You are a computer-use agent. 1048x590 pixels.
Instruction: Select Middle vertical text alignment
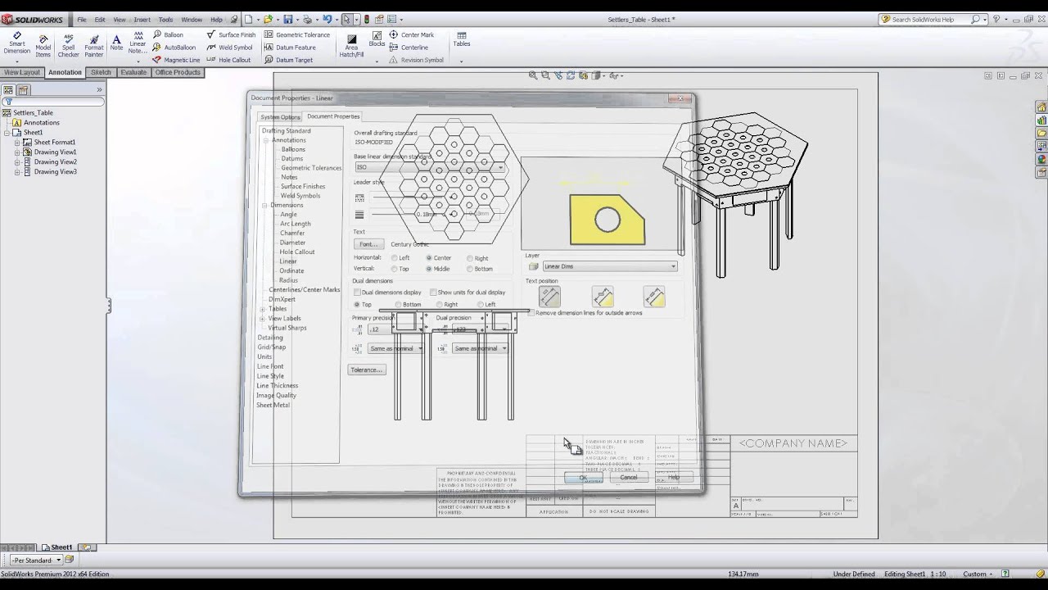(x=429, y=269)
